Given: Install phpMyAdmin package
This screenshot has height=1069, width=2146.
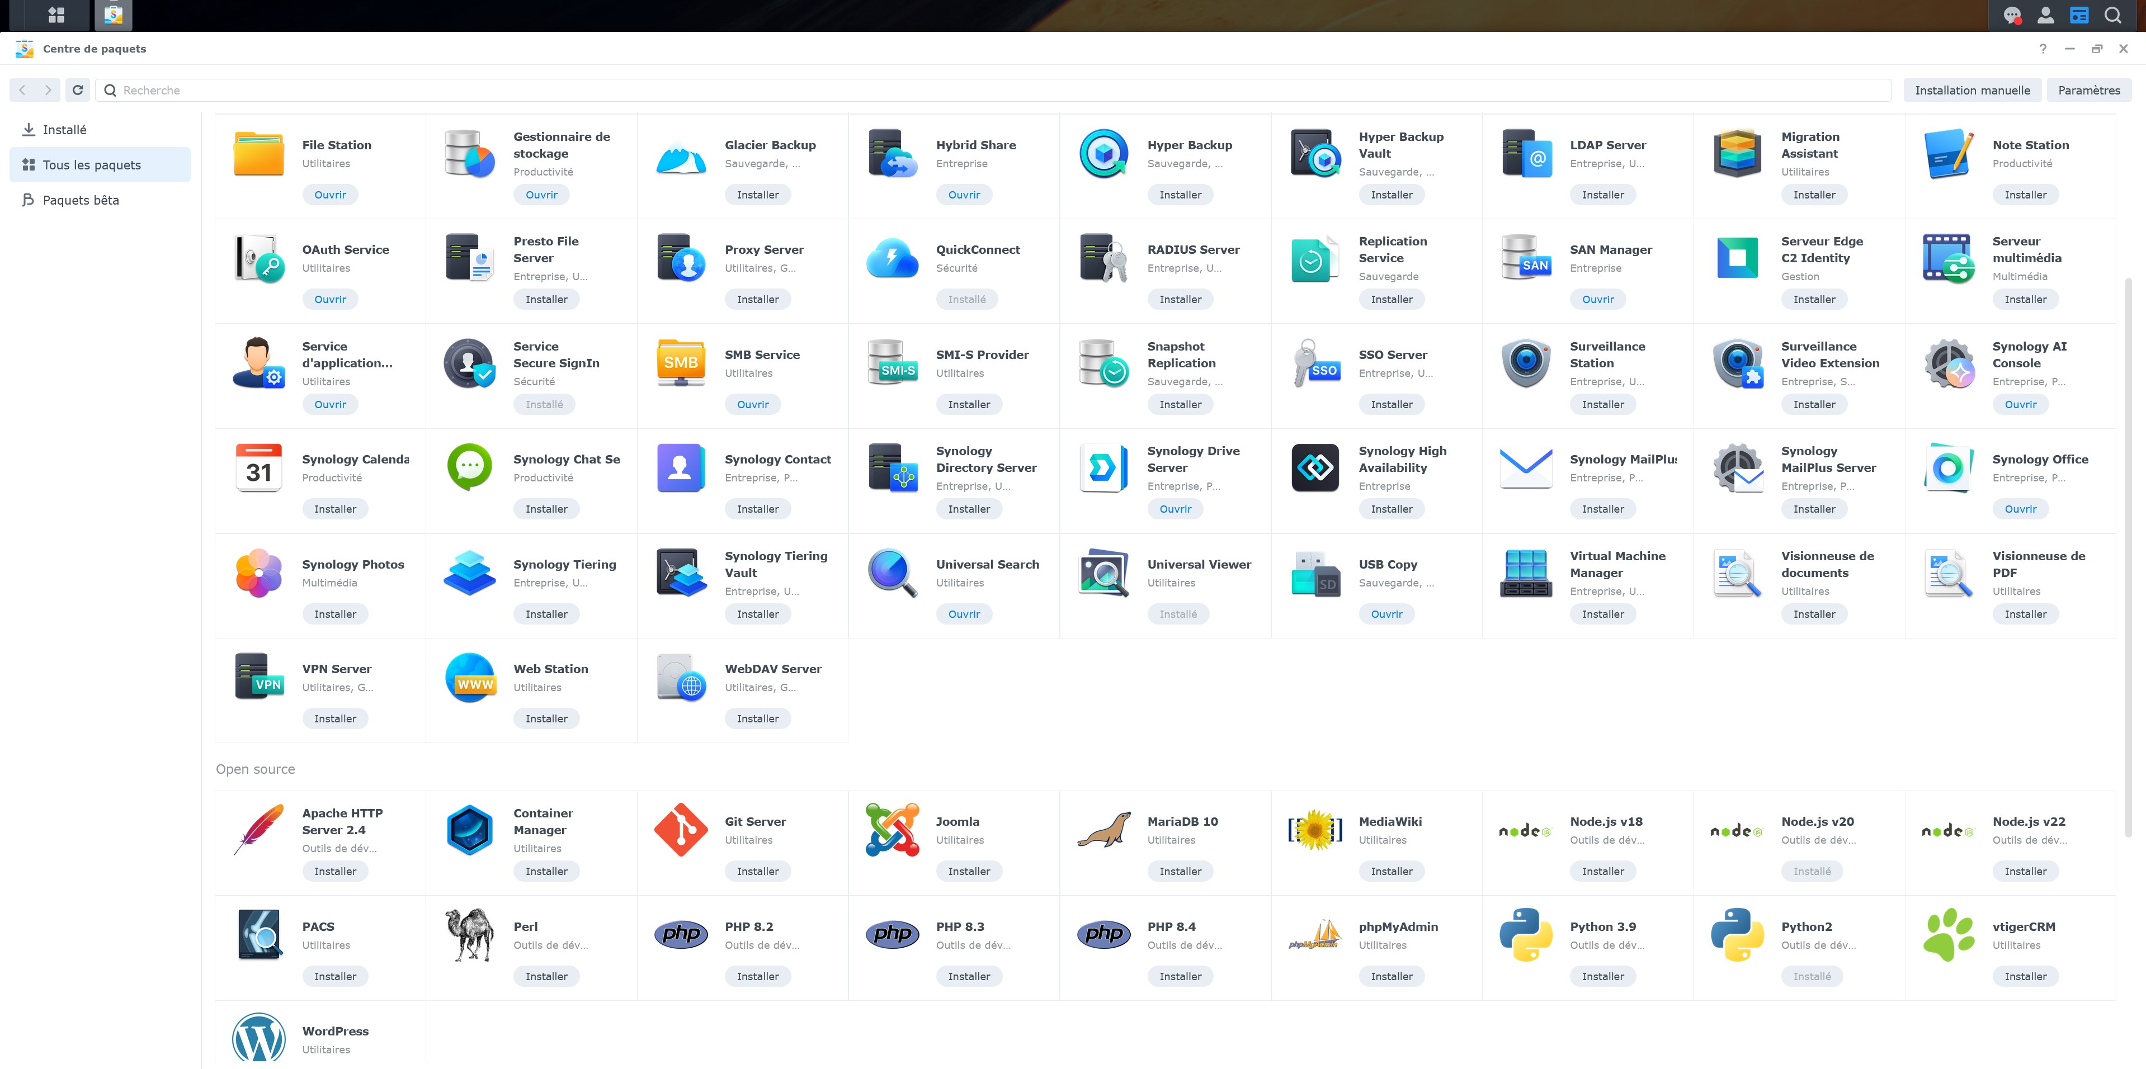Looking at the screenshot, I should (1391, 976).
